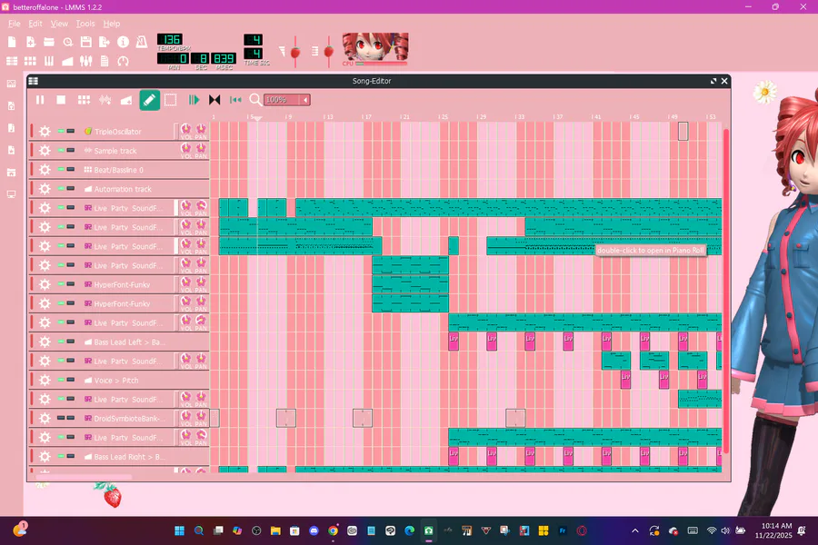Open the Tools menu
This screenshot has width=818, height=545.
[85, 24]
